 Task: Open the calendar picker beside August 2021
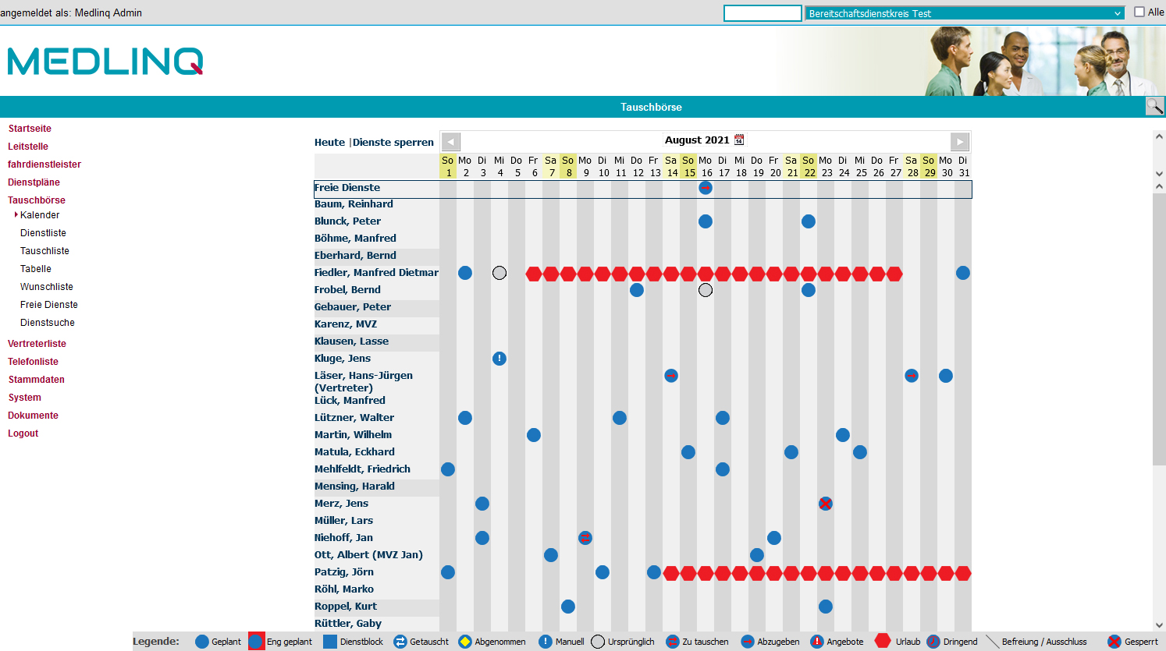tap(739, 140)
